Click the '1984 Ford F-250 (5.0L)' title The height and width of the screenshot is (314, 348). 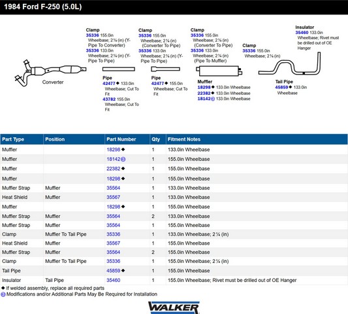(x=43, y=7)
